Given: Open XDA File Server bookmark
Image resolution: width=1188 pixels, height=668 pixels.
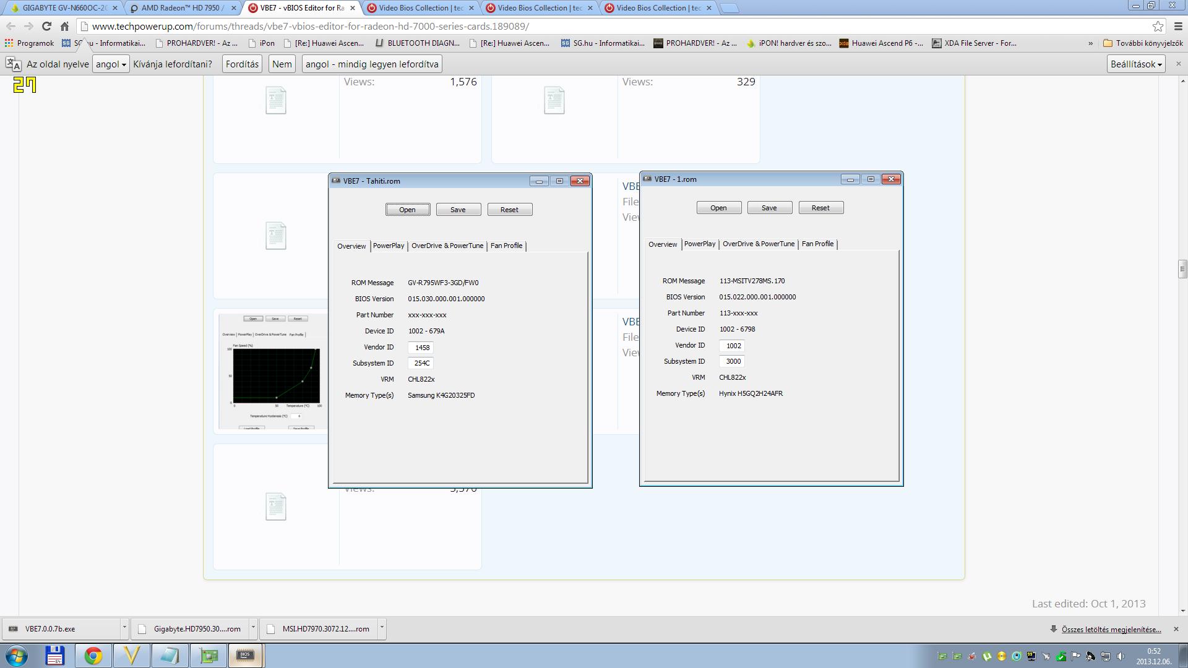Looking at the screenshot, I should 974,43.
